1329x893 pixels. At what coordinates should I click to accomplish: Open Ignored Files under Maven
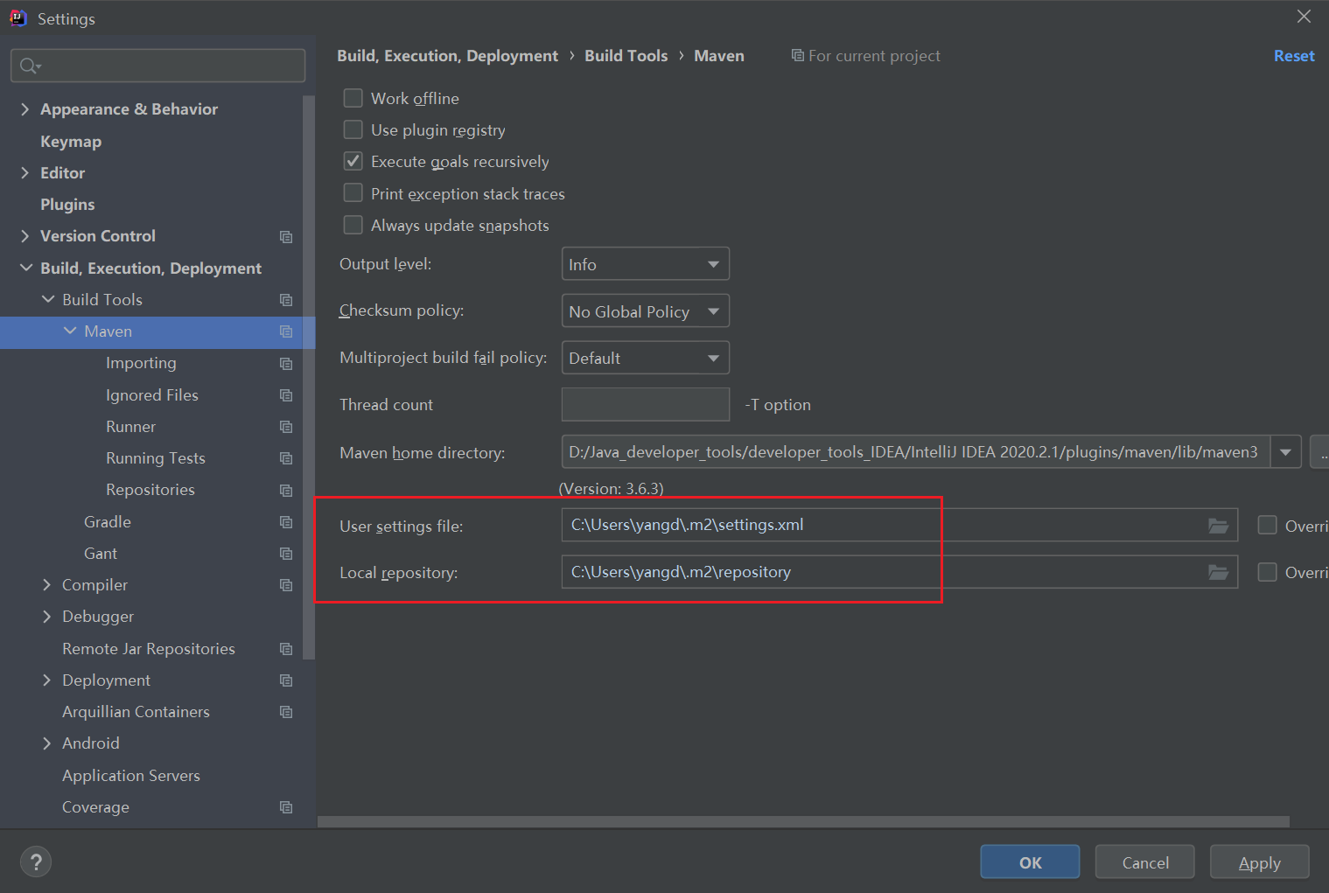[x=152, y=395]
